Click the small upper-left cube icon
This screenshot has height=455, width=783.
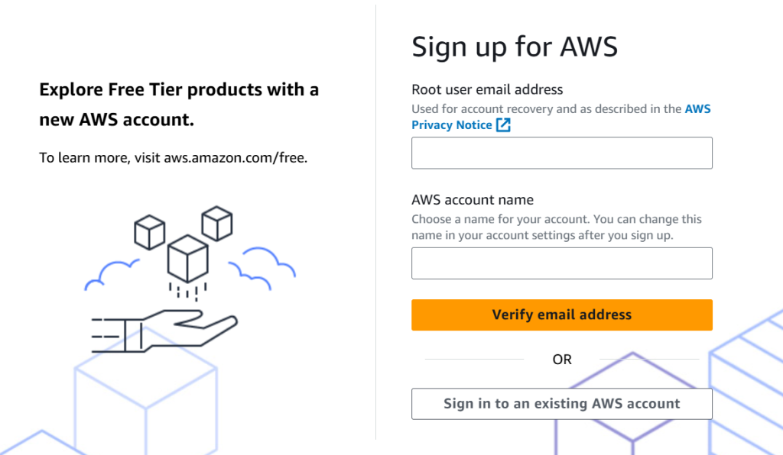pyautogui.click(x=149, y=231)
